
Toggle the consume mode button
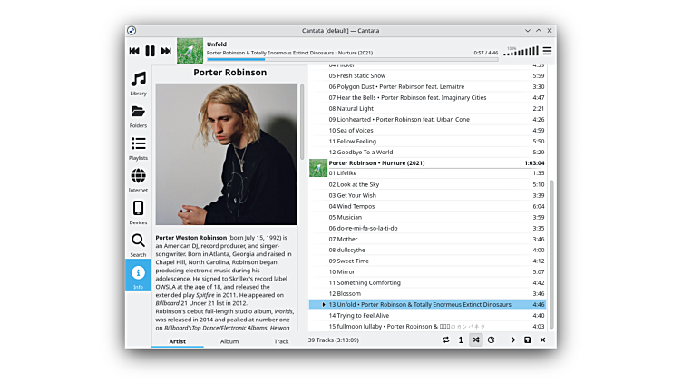coord(492,340)
